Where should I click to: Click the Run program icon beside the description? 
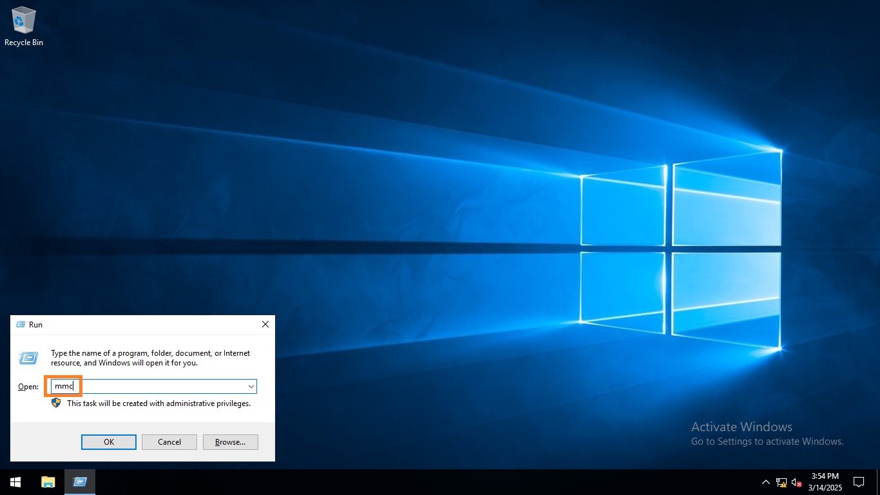pos(28,358)
